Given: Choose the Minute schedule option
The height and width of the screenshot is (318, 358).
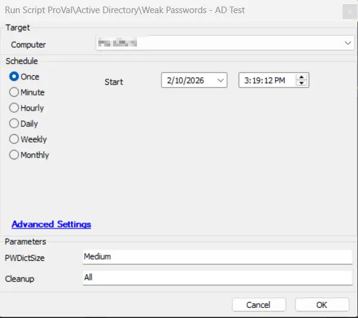Looking at the screenshot, I should click(x=14, y=92).
